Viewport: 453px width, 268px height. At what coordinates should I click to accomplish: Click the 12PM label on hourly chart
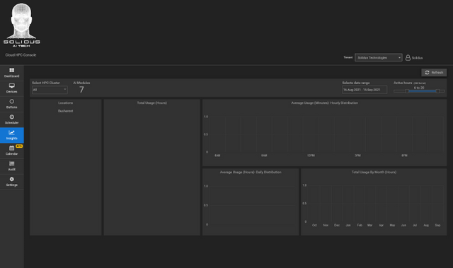pos(311,156)
